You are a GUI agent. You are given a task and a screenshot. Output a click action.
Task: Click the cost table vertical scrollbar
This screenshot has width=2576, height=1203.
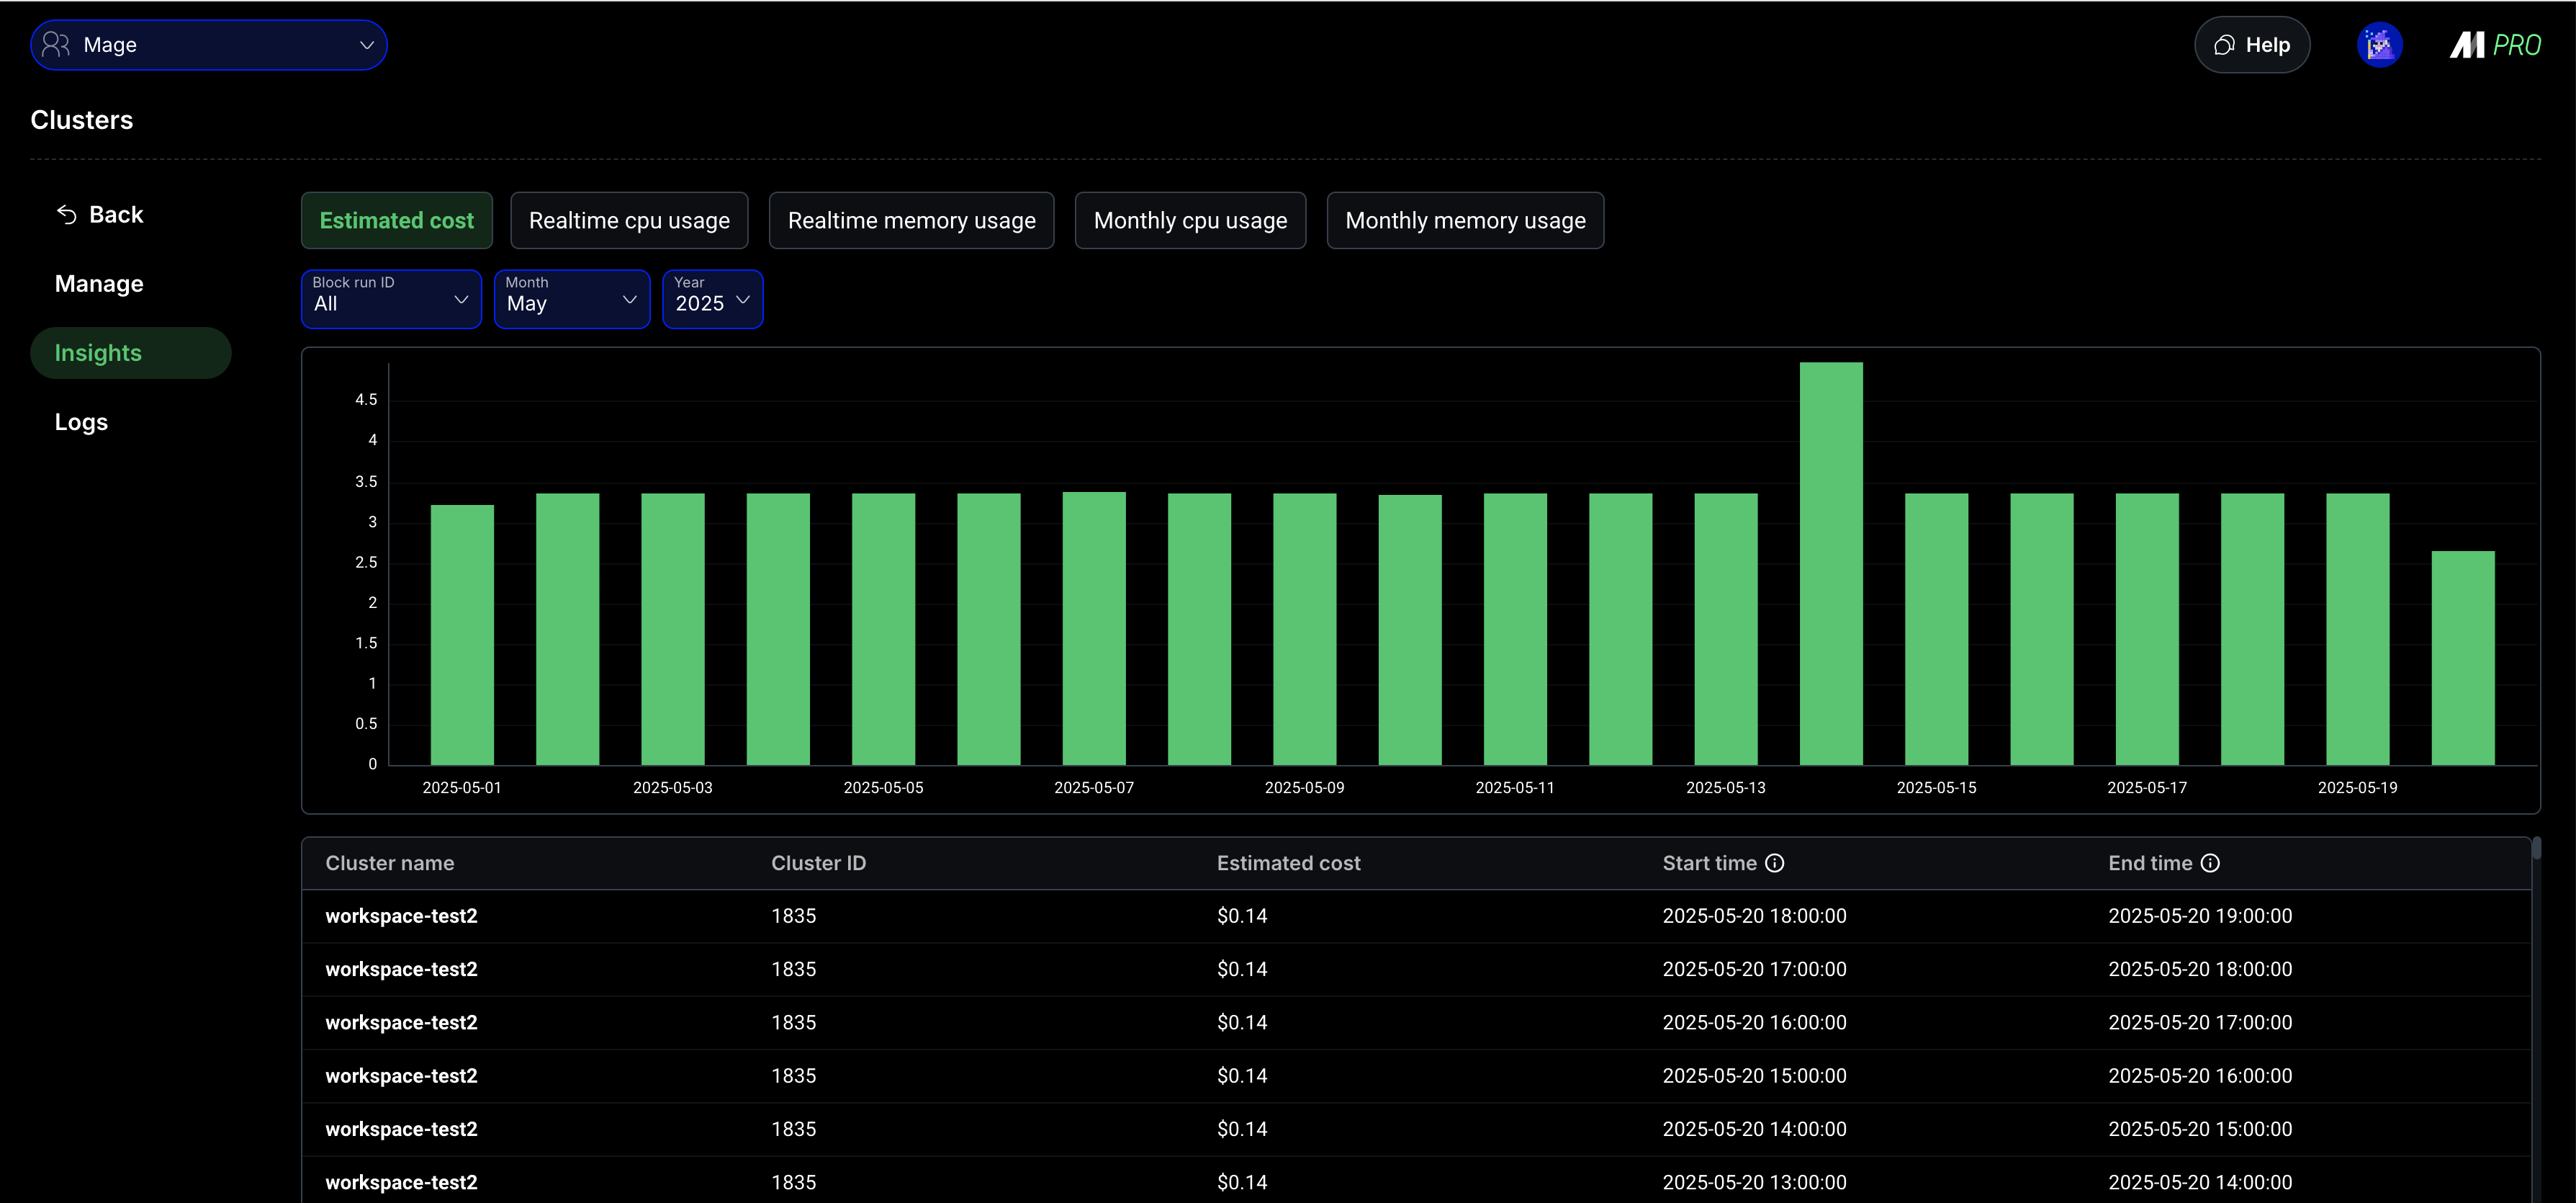pos(2536,849)
